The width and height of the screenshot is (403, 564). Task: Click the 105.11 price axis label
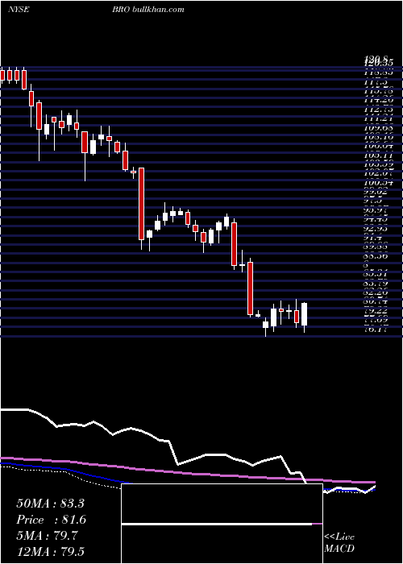coord(377,156)
